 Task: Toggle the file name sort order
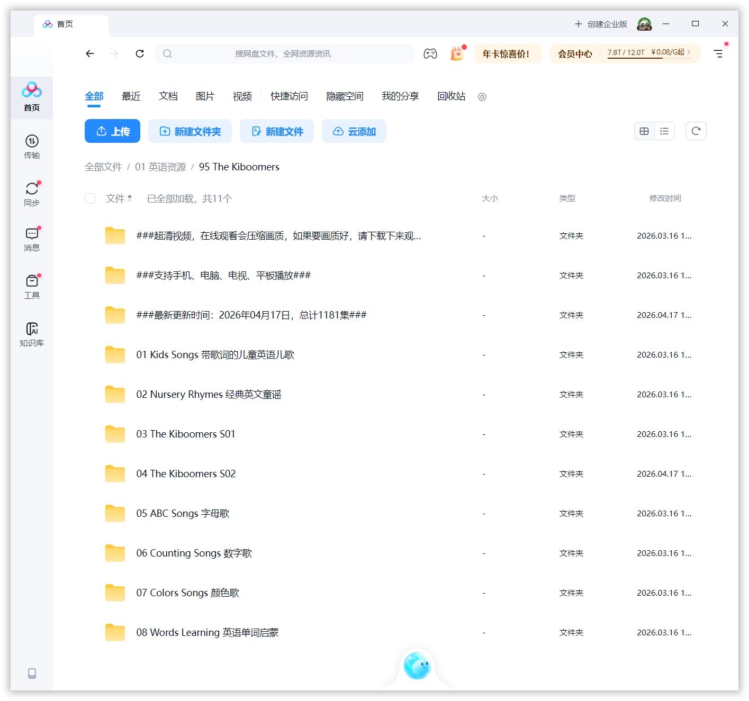tap(130, 198)
